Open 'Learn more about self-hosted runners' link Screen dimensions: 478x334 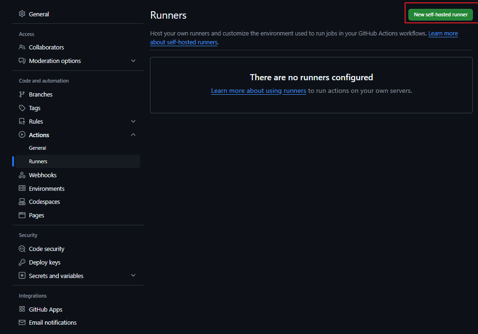(x=184, y=42)
